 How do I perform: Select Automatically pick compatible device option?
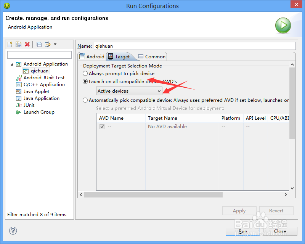[x=186, y=100]
